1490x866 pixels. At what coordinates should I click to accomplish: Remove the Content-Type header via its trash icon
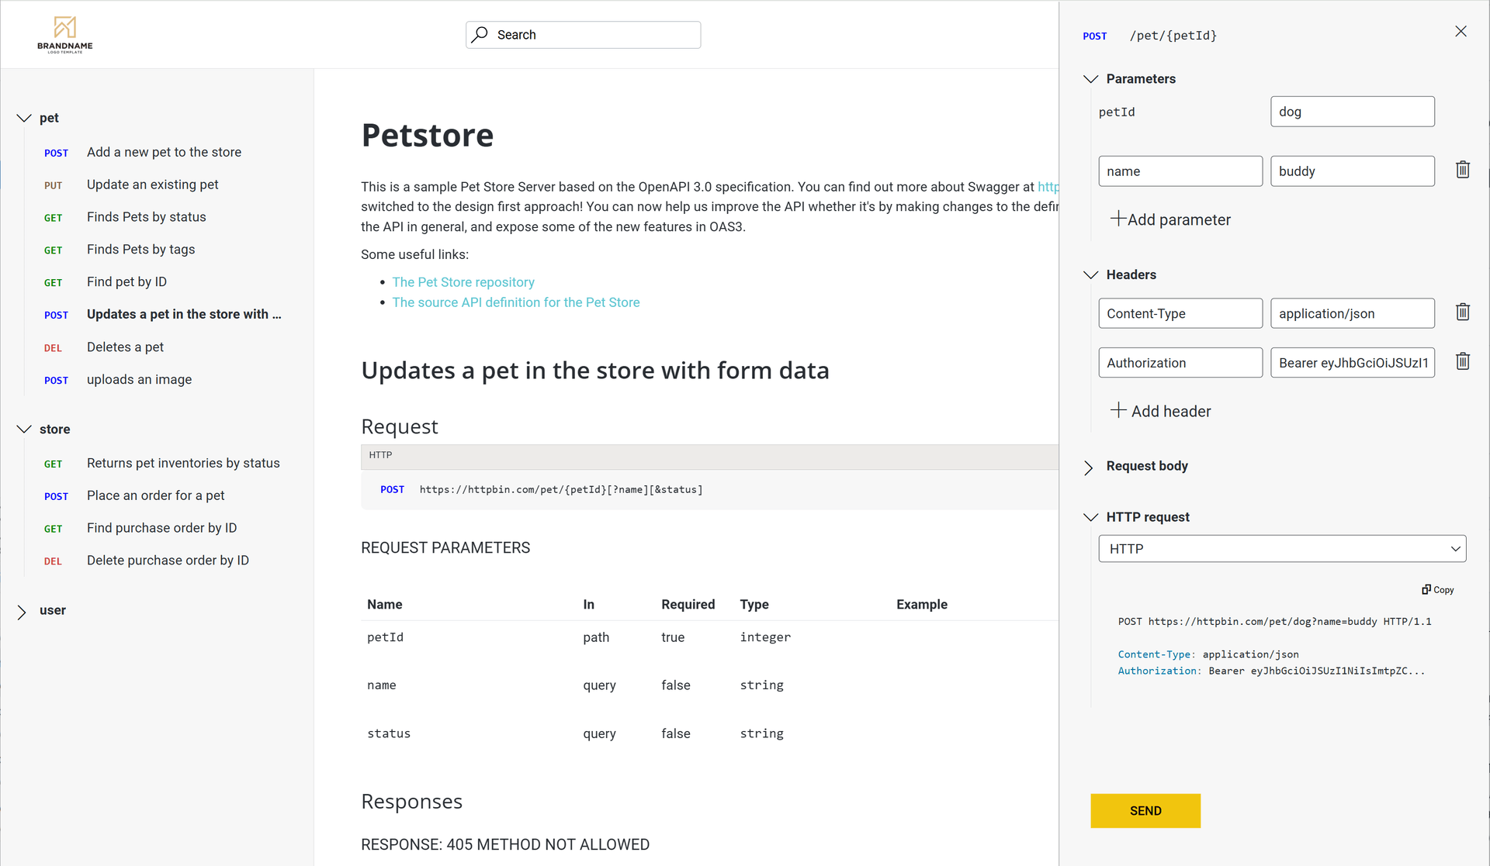[1462, 312]
